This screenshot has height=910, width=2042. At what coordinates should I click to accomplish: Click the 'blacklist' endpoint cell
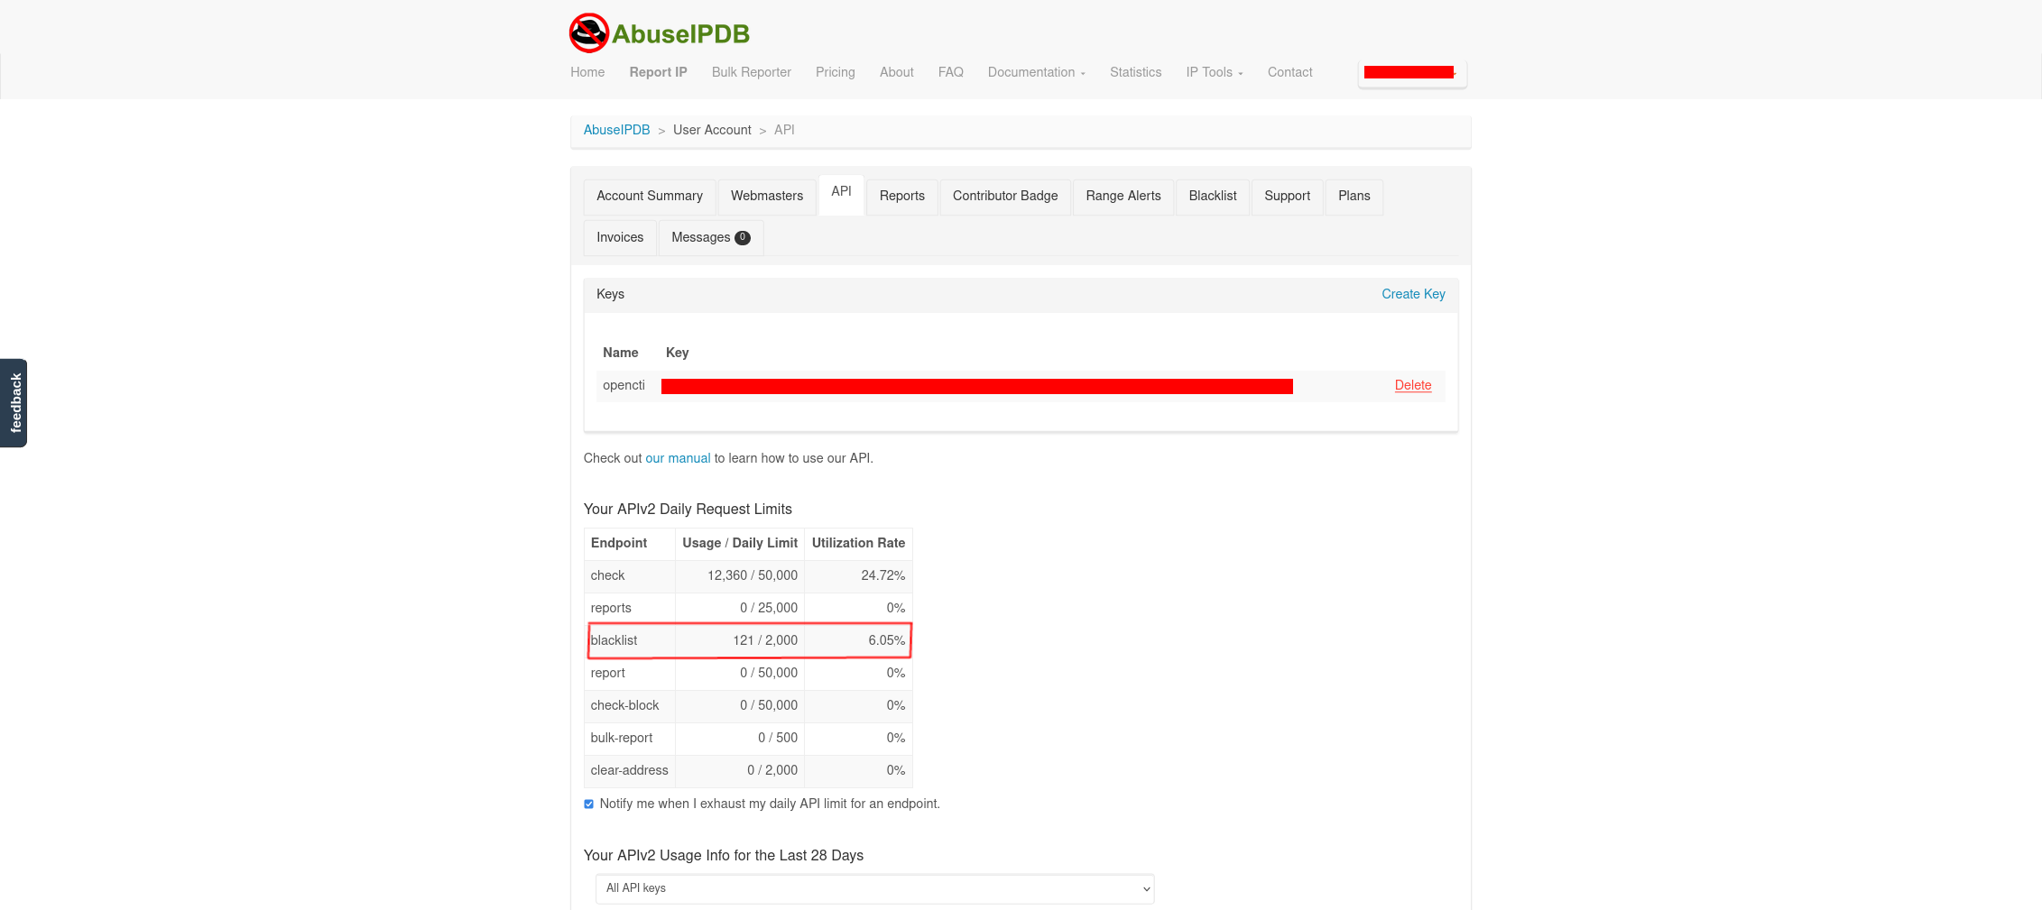coord(629,640)
